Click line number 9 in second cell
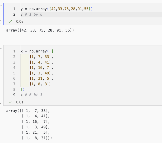The height and width of the screenshot is (143, 162). (14, 95)
